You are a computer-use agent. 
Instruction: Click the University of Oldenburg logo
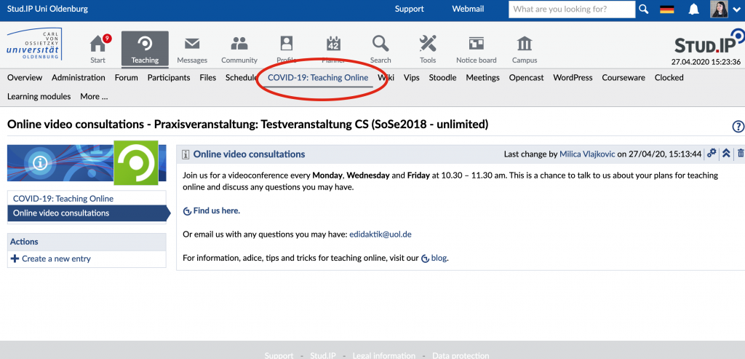[x=34, y=44]
